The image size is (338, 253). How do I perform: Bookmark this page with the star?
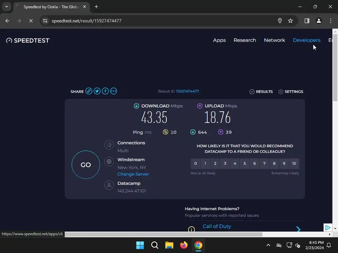pyautogui.click(x=290, y=21)
